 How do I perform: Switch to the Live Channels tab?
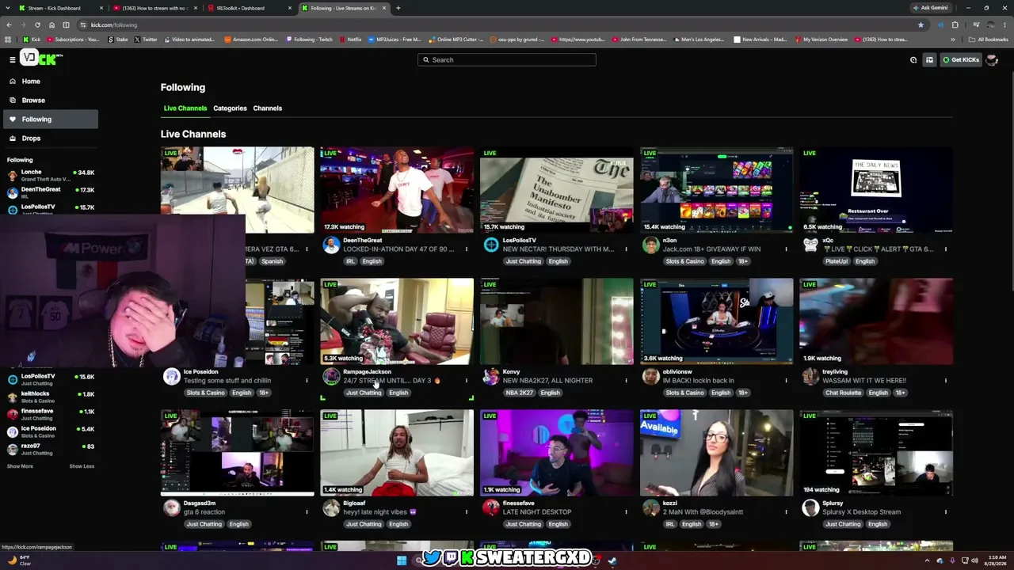point(185,108)
